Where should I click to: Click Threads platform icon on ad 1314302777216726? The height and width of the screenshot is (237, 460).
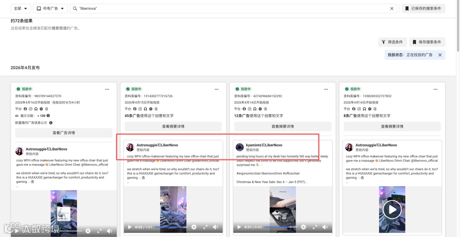click(156, 109)
